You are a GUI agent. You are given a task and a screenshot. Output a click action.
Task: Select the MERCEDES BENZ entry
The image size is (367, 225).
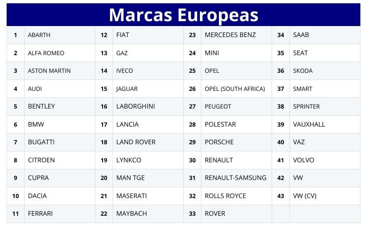tap(230, 35)
